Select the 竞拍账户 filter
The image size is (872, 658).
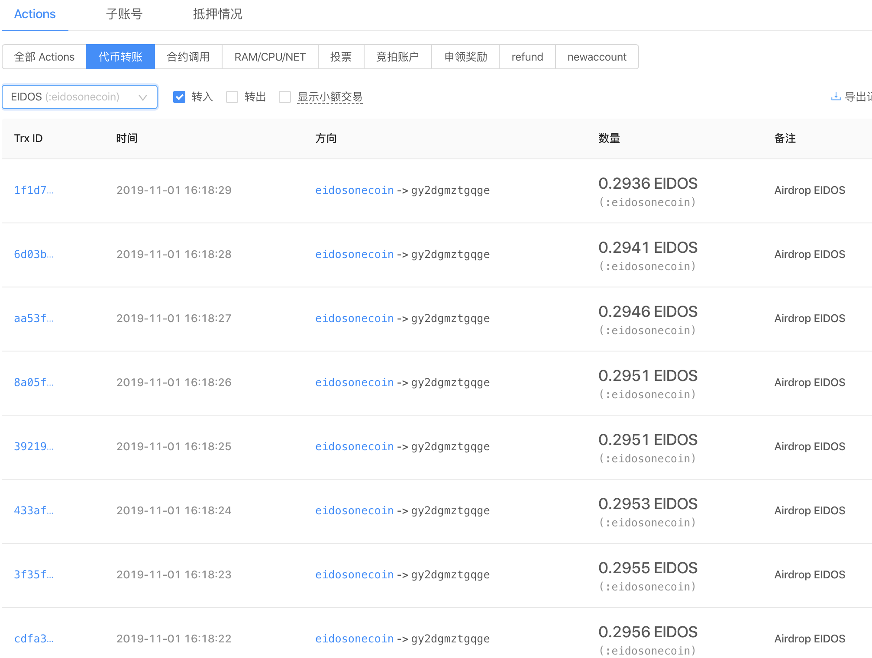tap(397, 57)
